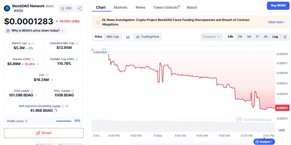Select the 1W time range
Screen dimensions: 291x145
tap(240, 37)
